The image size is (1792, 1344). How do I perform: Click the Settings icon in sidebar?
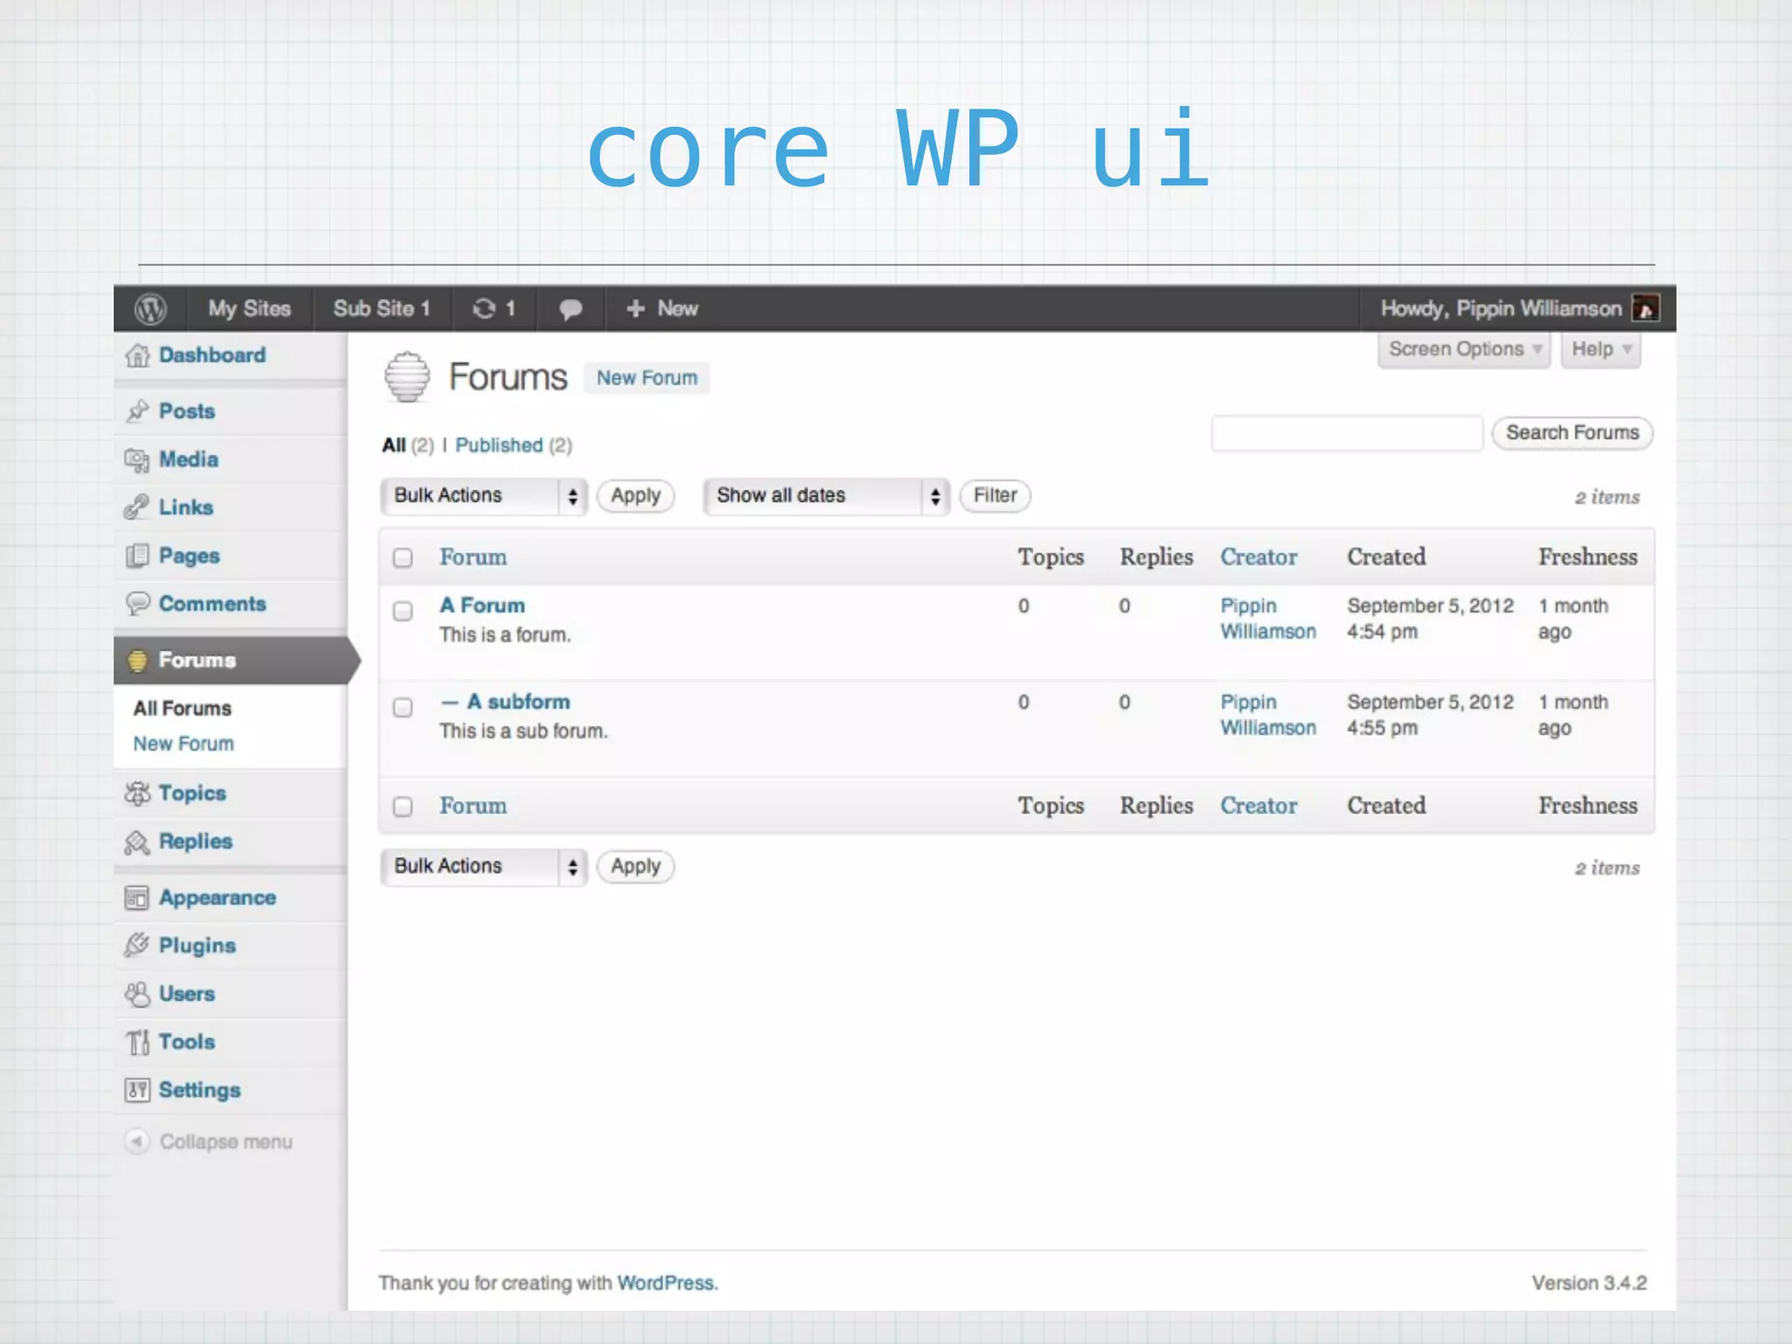coord(137,1090)
